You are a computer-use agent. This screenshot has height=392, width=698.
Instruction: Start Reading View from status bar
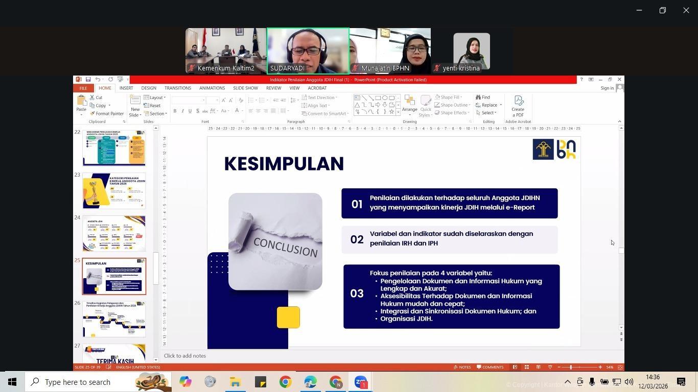tap(539, 367)
